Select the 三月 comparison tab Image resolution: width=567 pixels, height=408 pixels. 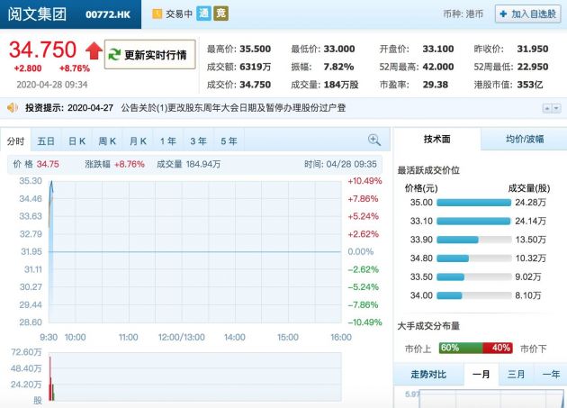pos(516,374)
